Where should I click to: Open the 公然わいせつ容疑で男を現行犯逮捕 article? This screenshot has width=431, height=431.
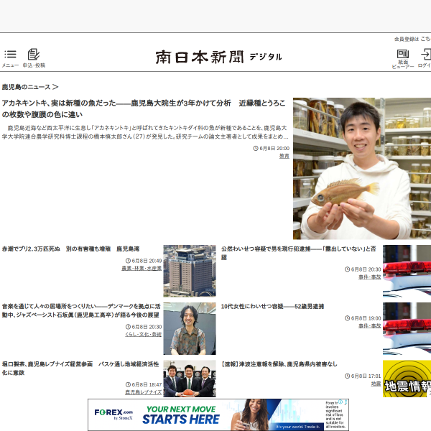pyautogui.click(x=299, y=253)
